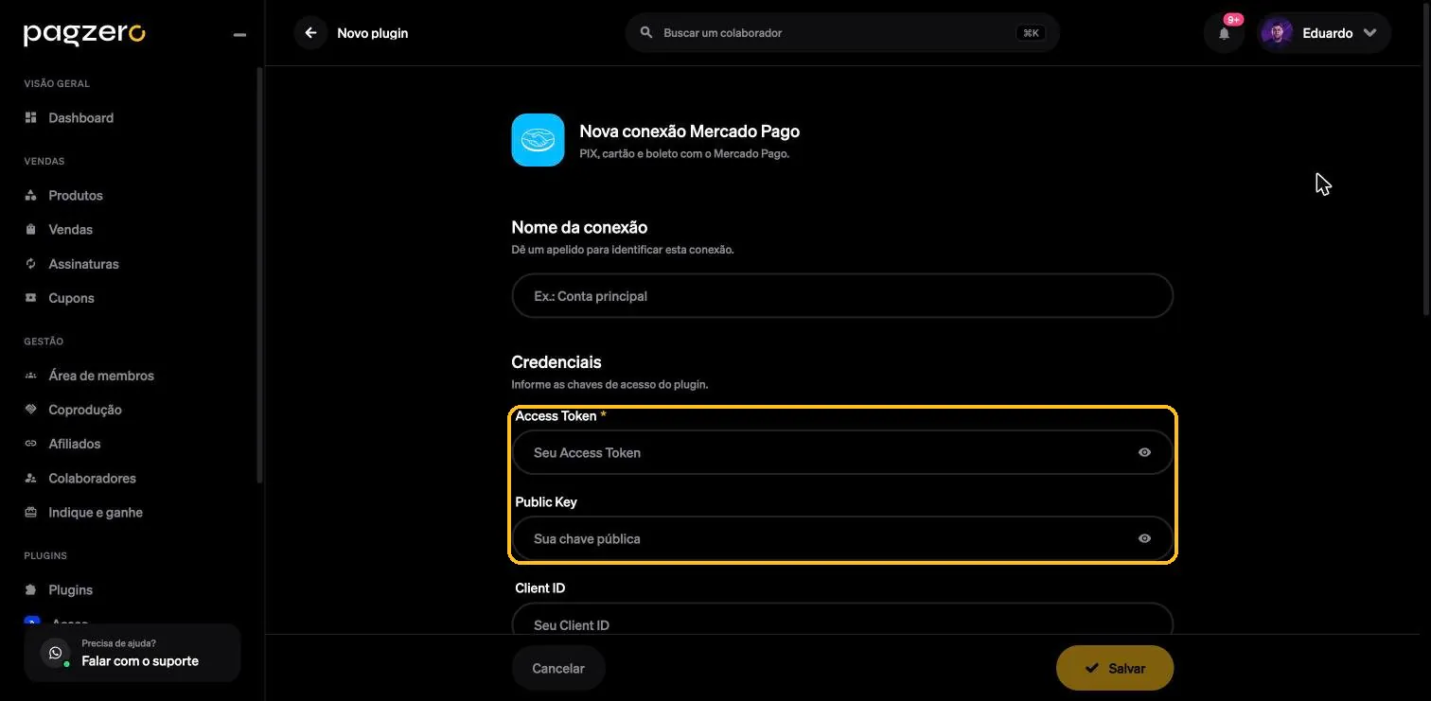Click the ⌘K shortcut badge
This screenshot has height=701, width=1431.
[x=1031, y=33]
